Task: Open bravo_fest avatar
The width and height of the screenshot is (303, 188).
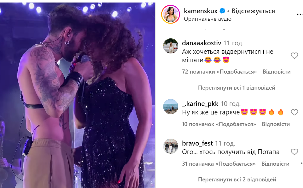Action: pos(170,146)
